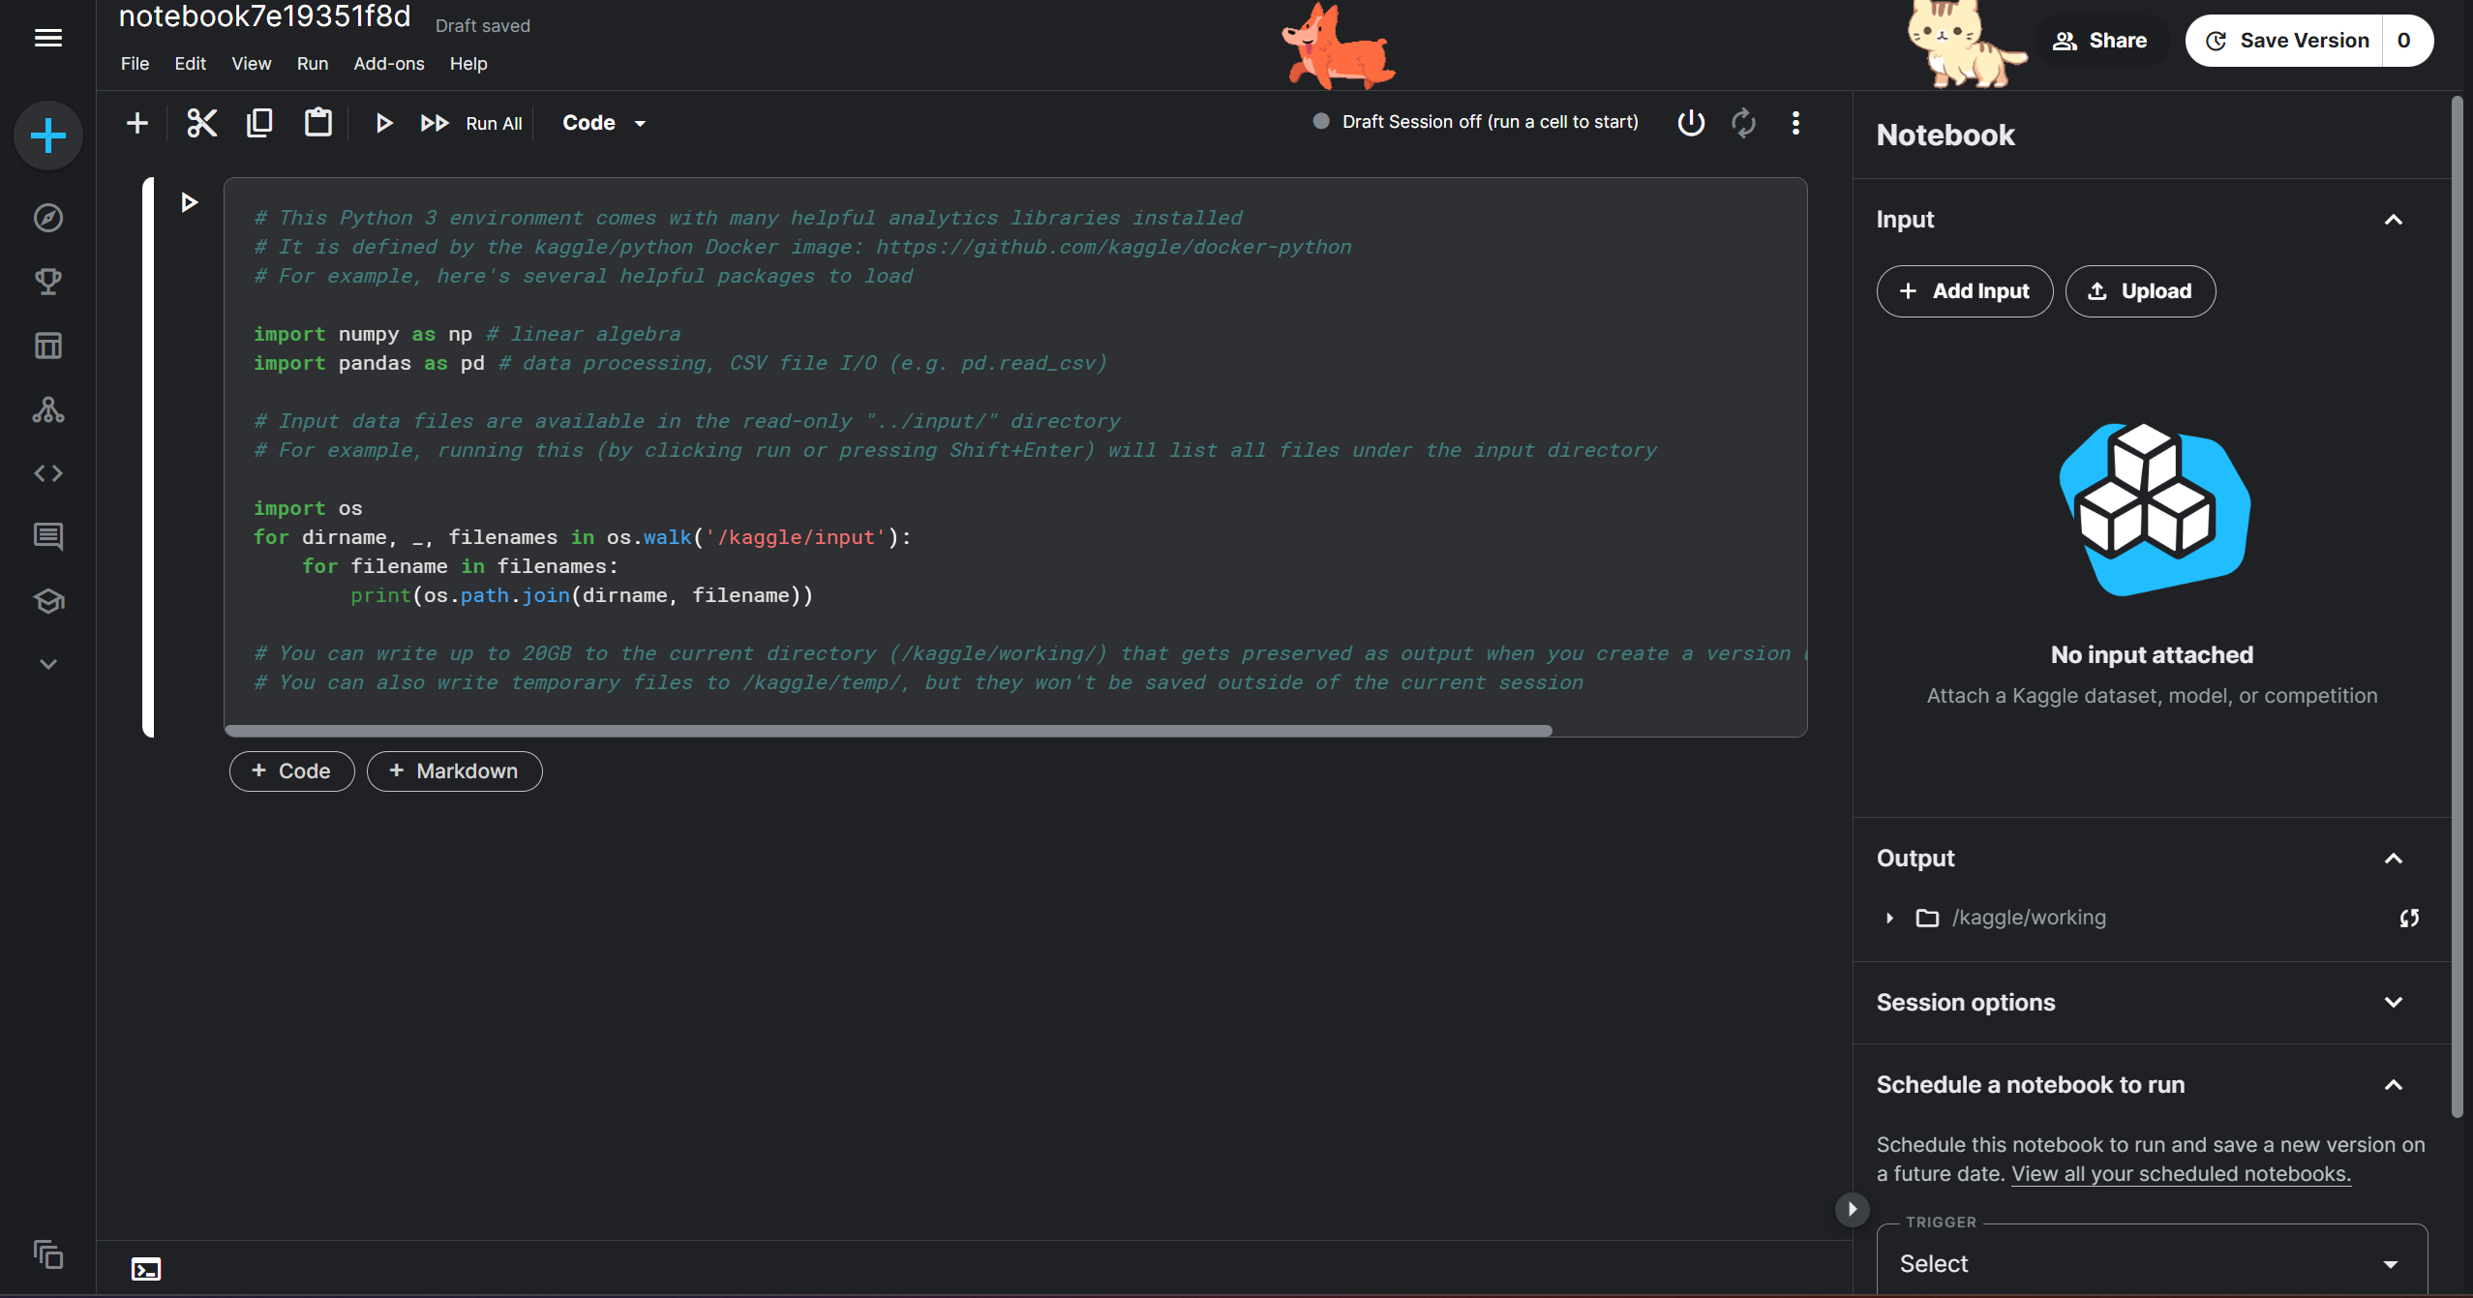Refresh the /kaggle/working output folder
2473x1298 pixels.
point(2409,918)
